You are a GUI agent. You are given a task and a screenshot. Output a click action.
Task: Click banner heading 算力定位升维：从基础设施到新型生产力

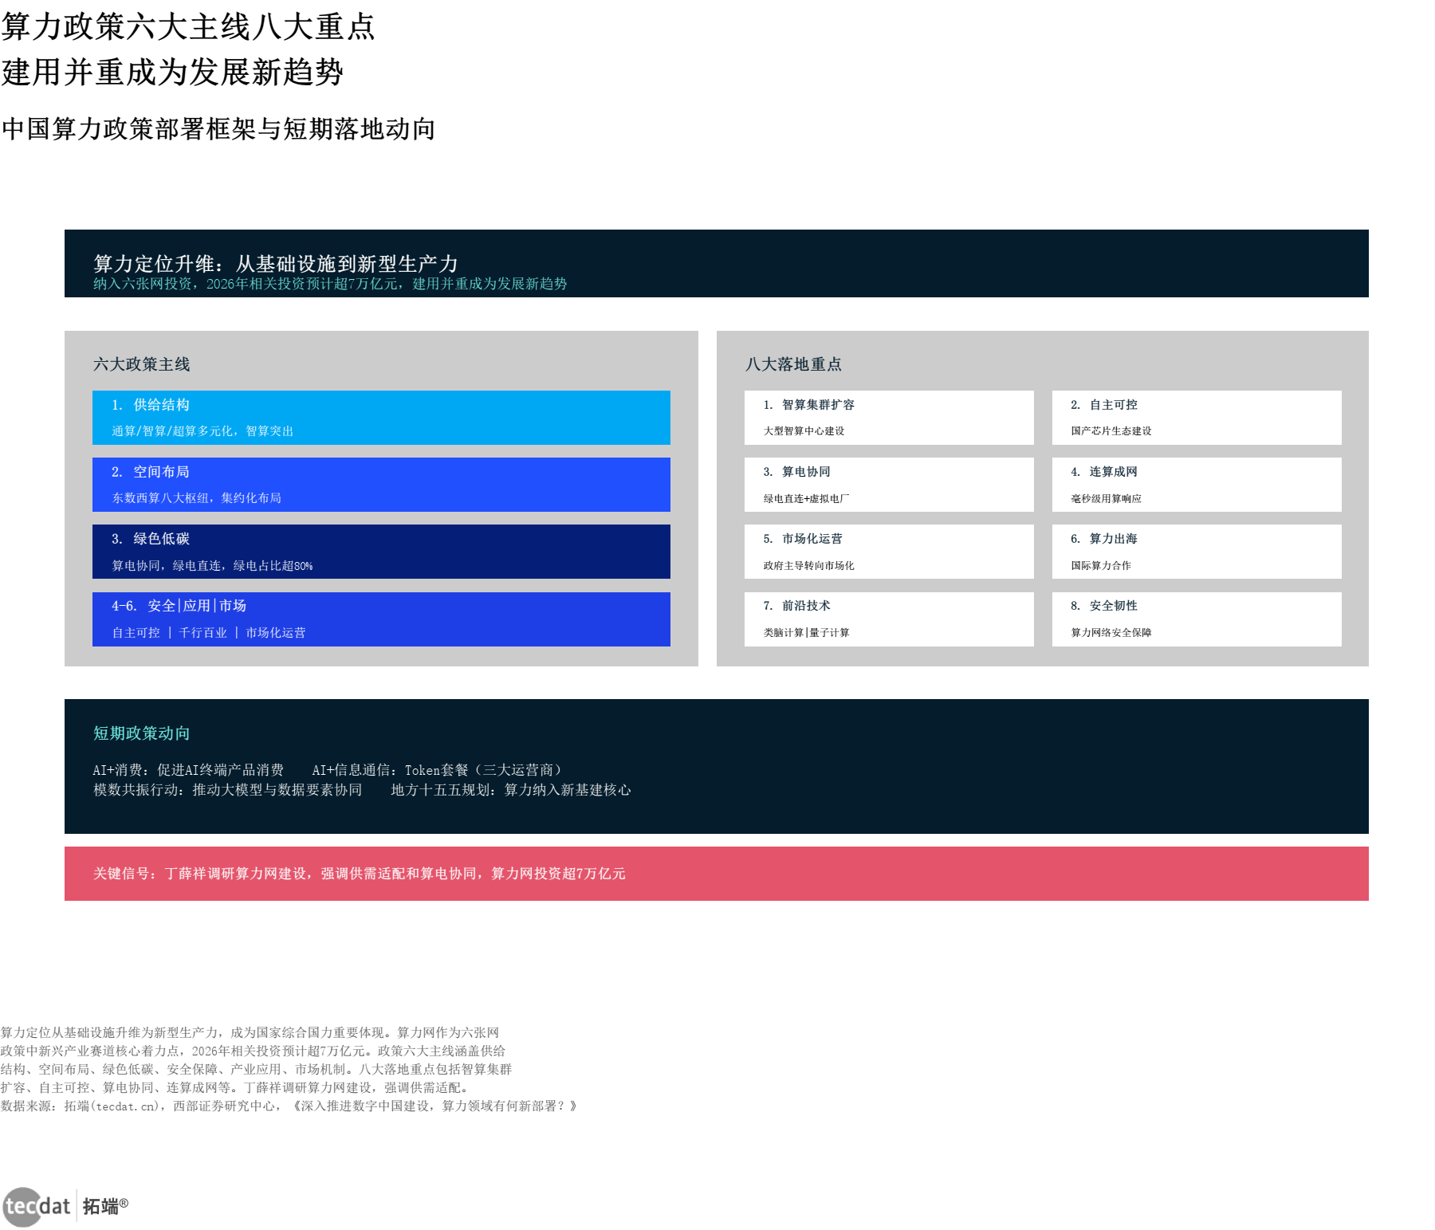tap(276, 264)
